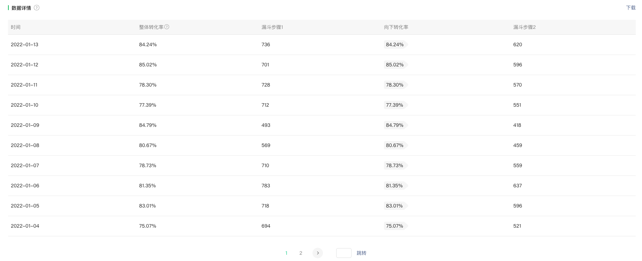642x261 pixels.
Task: Select the 2022-01-13 row date
Action: [24, 44]
